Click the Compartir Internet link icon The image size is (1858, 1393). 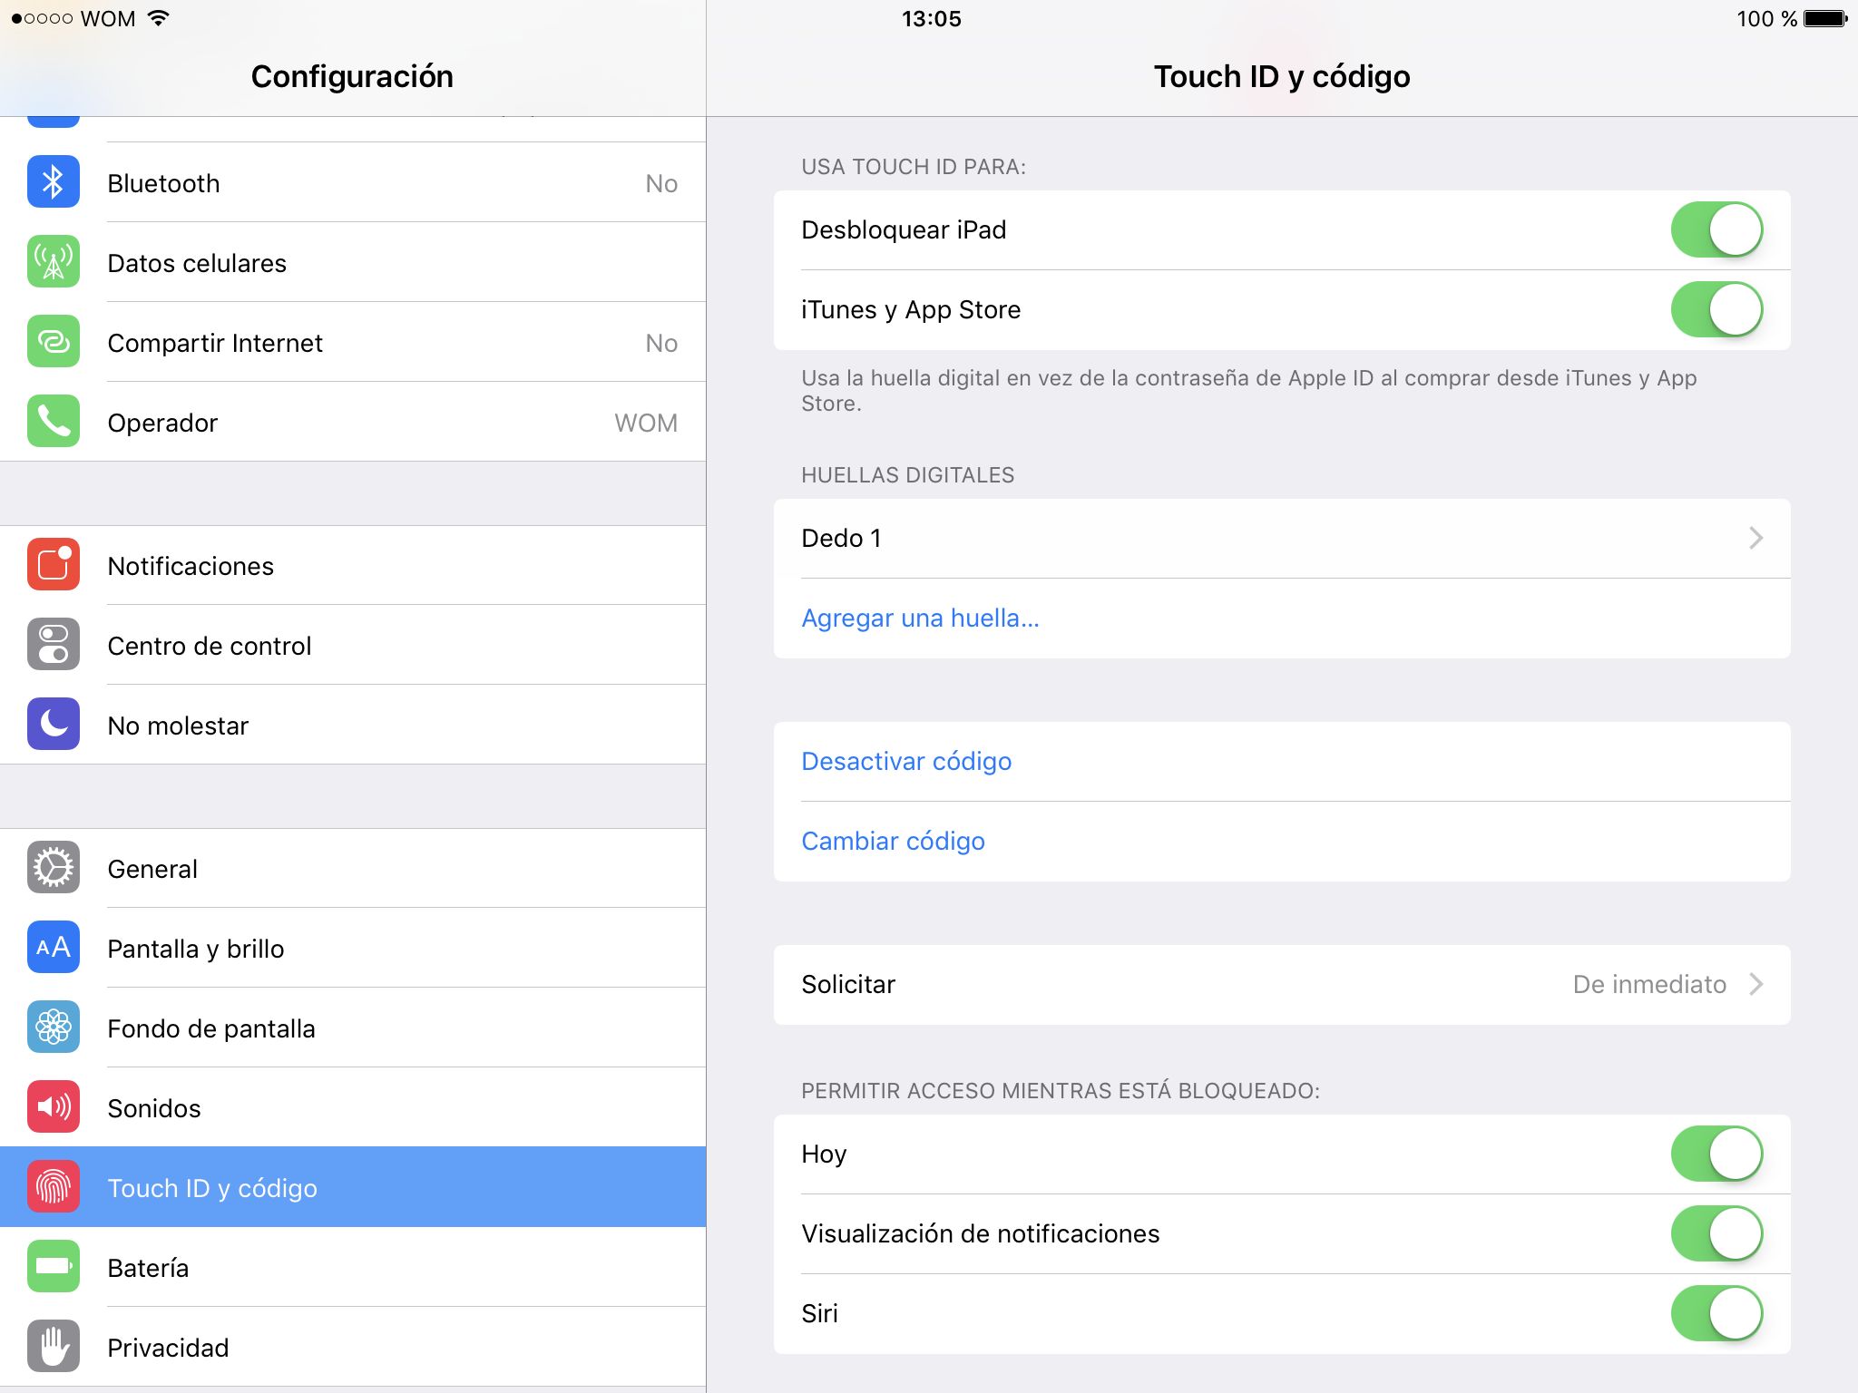(x=53, y=342)
